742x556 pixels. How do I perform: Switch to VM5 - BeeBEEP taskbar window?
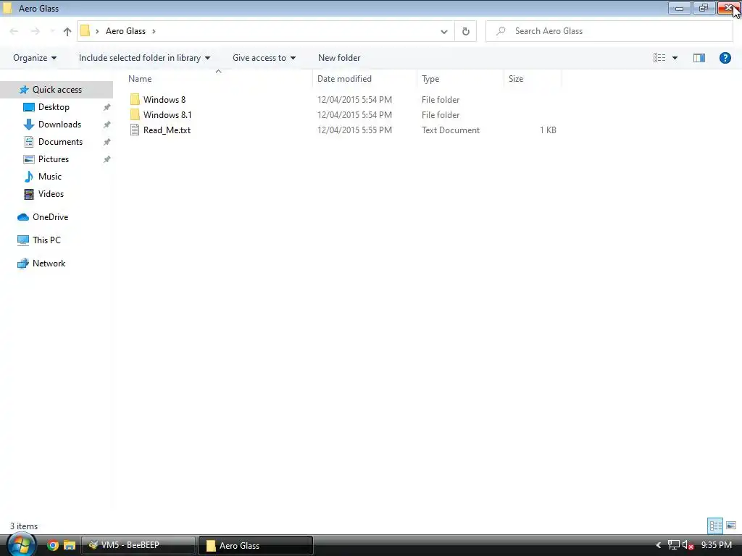138,545
